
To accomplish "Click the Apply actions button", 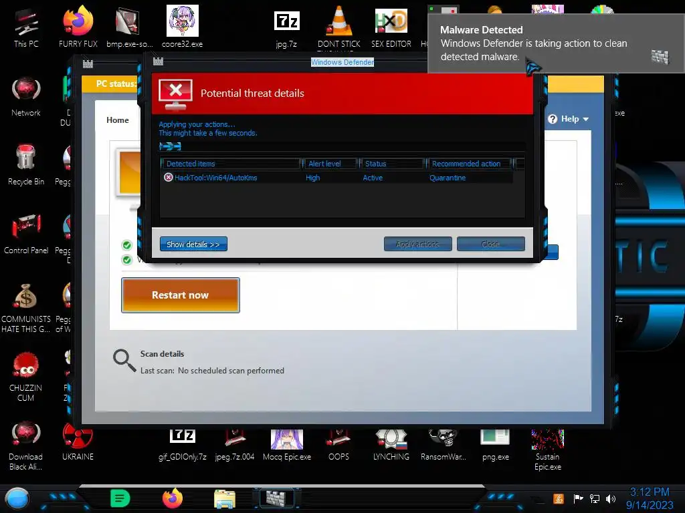I will [x=417, y=244].
